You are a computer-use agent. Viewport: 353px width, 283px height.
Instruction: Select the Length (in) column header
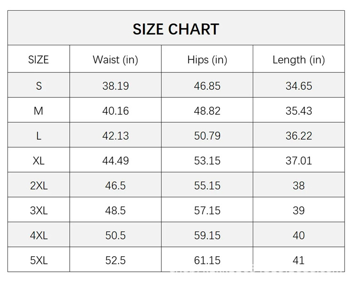[x=299, y=60]
